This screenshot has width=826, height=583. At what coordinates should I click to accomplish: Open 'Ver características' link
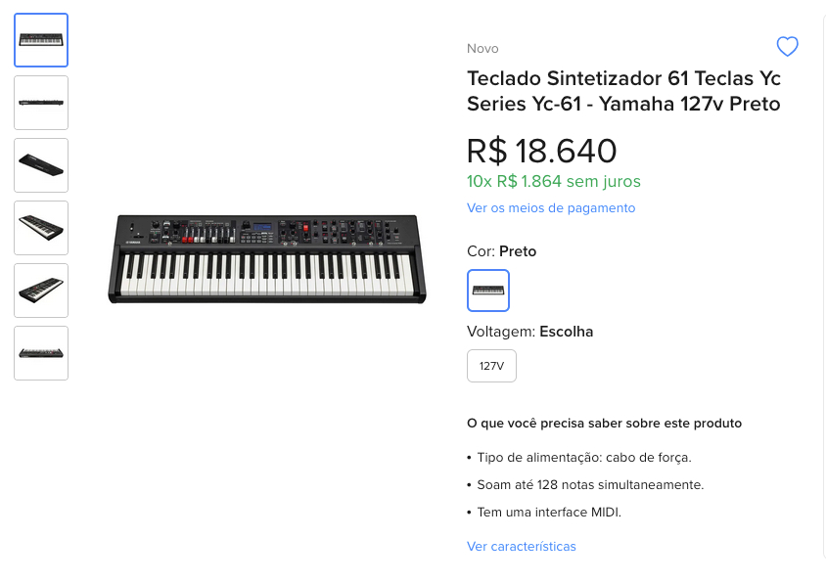(522, 546)
